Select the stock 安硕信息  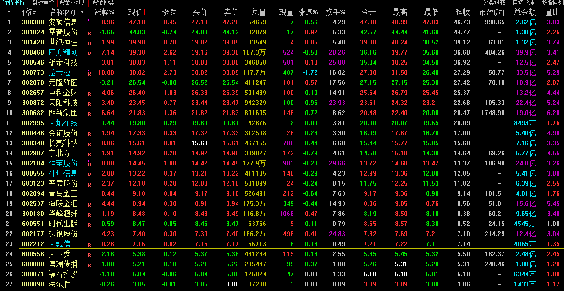pos(63,22)
